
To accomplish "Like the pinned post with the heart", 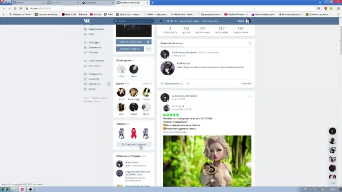I will click(162, 84).
